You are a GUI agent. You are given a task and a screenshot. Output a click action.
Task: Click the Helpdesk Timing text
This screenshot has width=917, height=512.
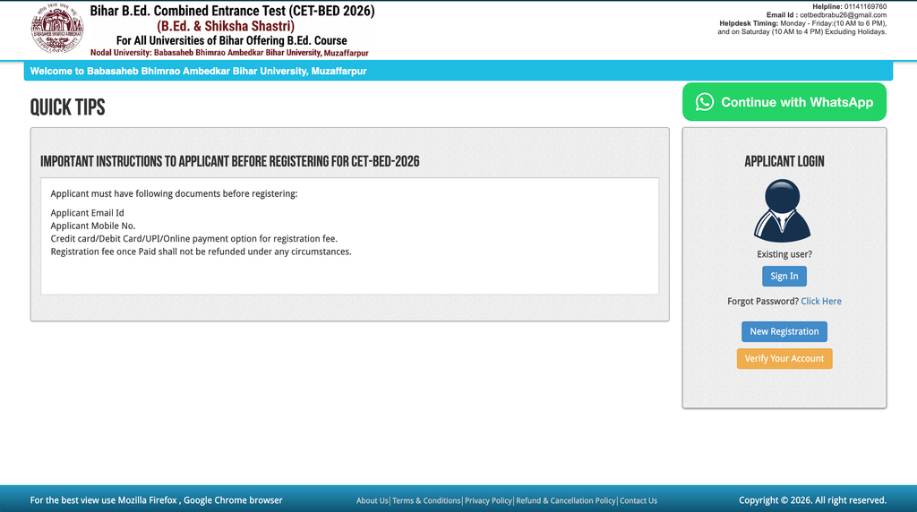[x=802, y=28]
